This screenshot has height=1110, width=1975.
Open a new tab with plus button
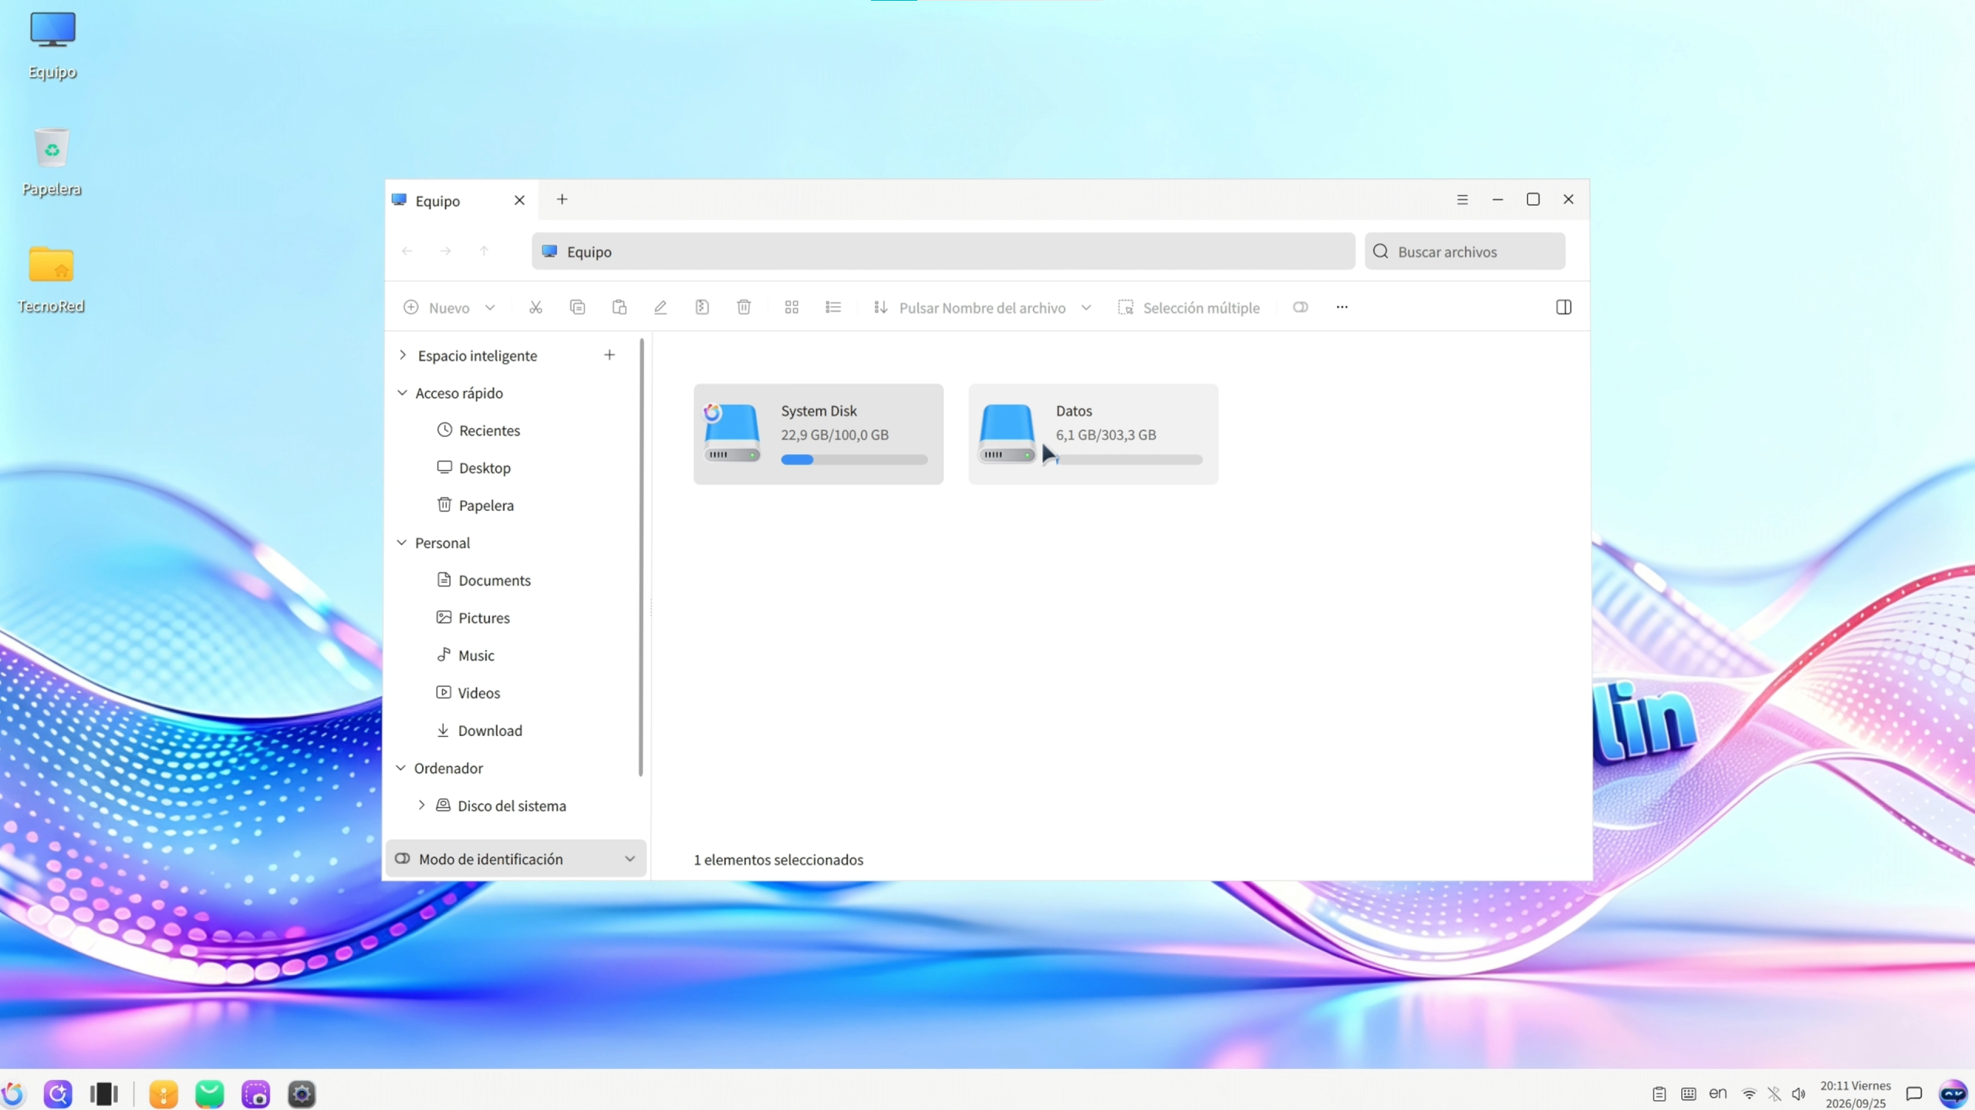coord(562,200)
